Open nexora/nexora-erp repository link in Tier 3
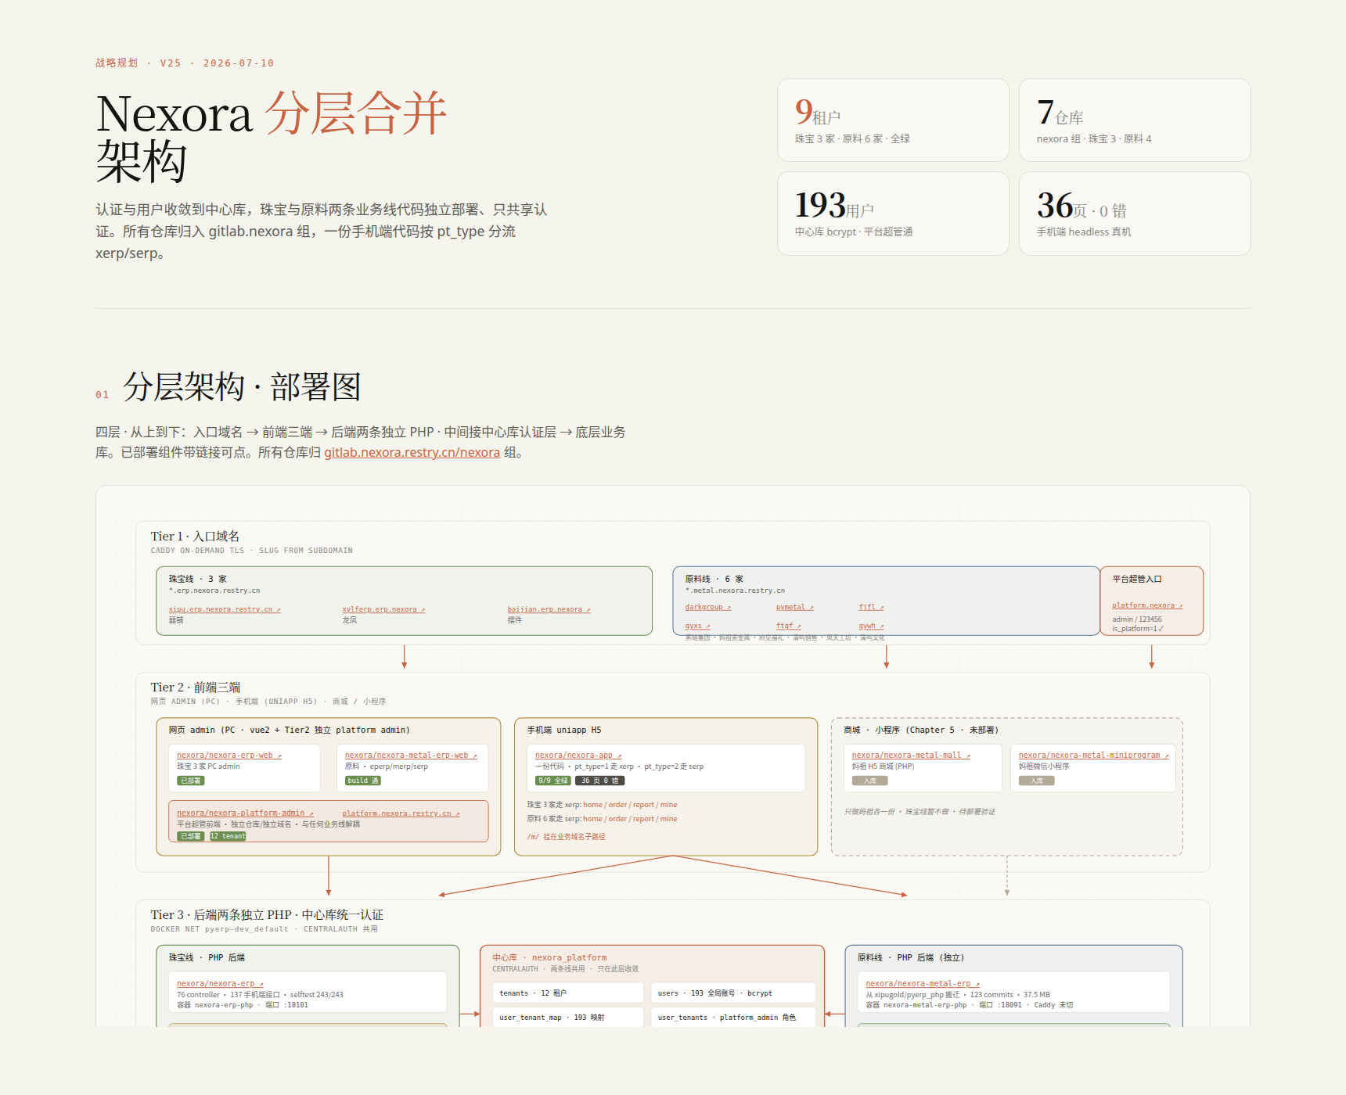Screen dimensions: 1346x1095 coord(220,984)
